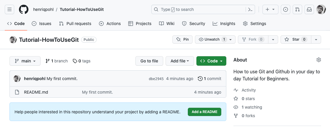Click the Add a README button

[204, 112]
